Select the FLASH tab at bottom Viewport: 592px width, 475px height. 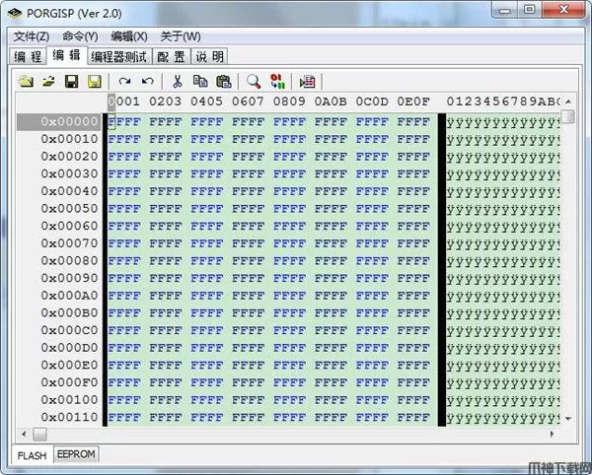click(33, 455)
